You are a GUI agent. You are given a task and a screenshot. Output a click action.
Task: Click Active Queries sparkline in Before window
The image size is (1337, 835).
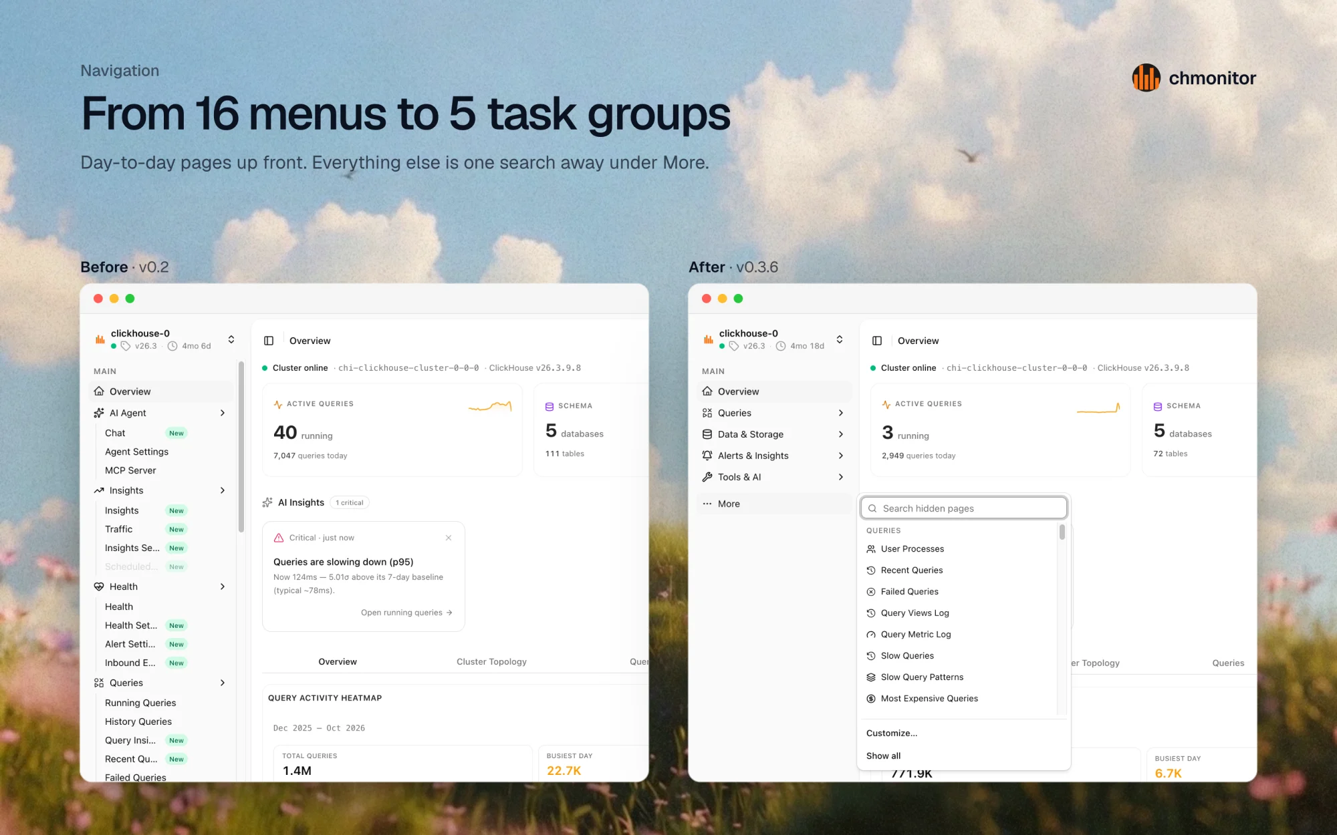click(x=490, y=406)
